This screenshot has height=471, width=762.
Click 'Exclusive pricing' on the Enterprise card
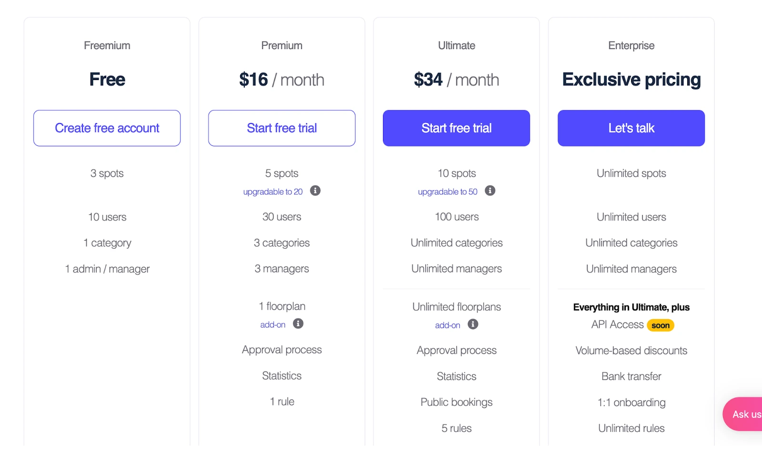tap(631, 80)
